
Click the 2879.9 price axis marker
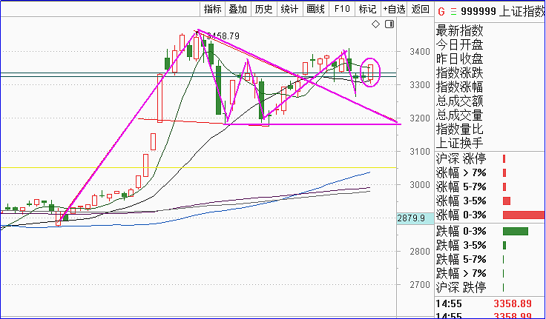click(x=415, y=218)
